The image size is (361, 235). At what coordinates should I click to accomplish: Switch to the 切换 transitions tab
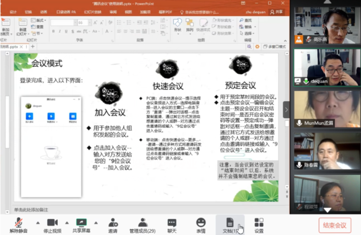(x=28, y=12)
